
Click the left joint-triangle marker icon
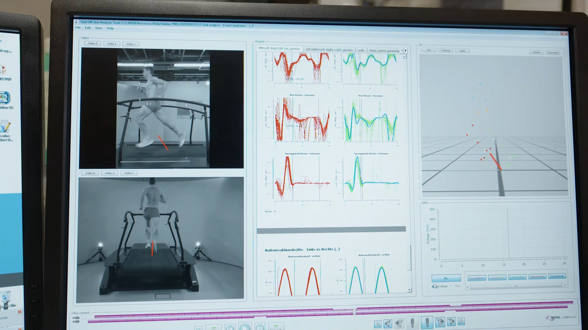tap(388, 323)
